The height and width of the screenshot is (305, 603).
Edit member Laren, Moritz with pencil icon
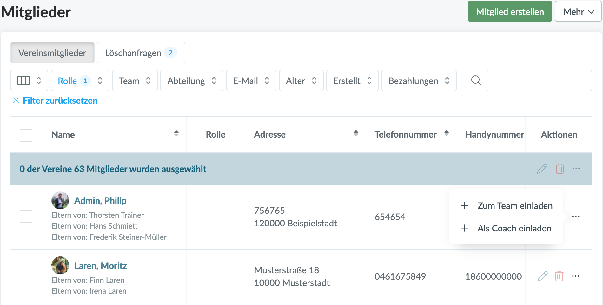tap(542, 276)
